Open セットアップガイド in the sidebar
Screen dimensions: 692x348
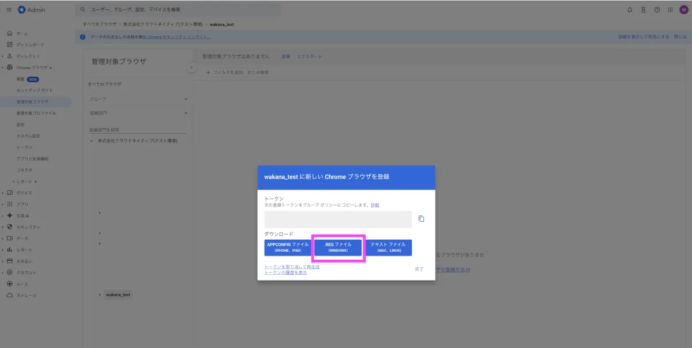tap(35, 90)
